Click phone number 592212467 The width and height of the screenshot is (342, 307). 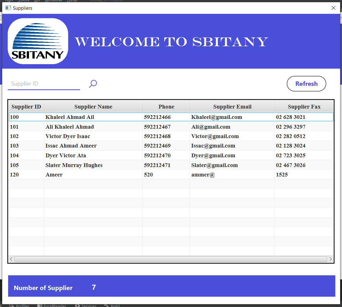click(x=157, y=127)
